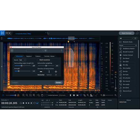Select the time selection tool
Viewport: 140px width, 140px height.
click(70, 95)
